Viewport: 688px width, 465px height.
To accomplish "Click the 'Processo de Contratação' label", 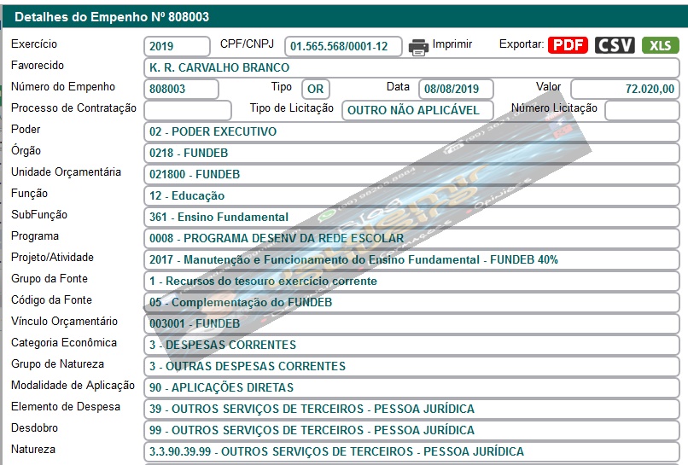I will point(73,108).
